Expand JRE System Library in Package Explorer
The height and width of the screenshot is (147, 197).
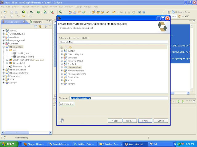7,60
